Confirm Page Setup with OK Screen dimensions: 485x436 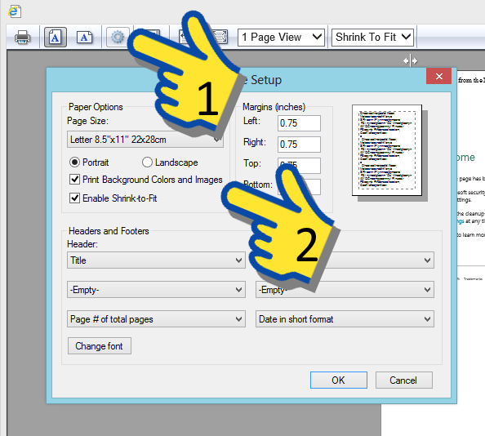339,380
